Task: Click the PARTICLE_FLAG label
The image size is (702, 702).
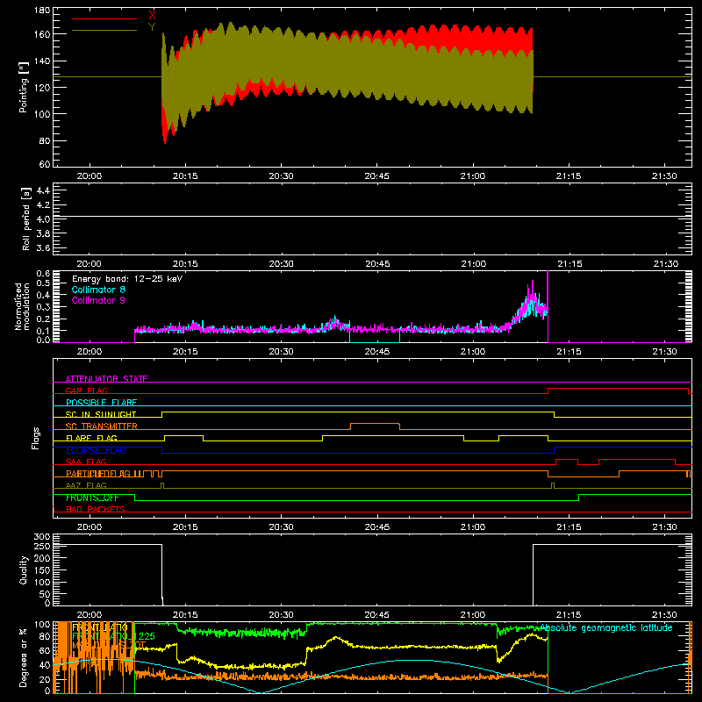Action: [98, 473]
